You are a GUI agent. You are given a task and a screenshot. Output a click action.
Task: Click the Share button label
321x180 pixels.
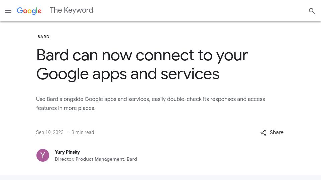tap(277, 132)
